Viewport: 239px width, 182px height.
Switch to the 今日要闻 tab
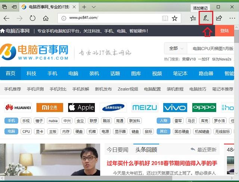tap(117, 150)
